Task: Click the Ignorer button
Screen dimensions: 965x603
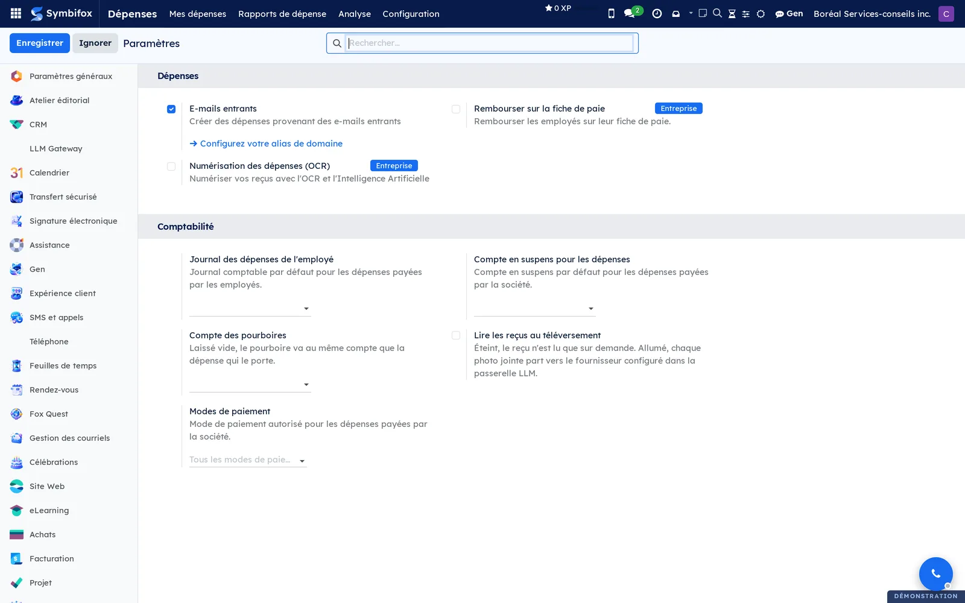Action: [x=95, y=43]
